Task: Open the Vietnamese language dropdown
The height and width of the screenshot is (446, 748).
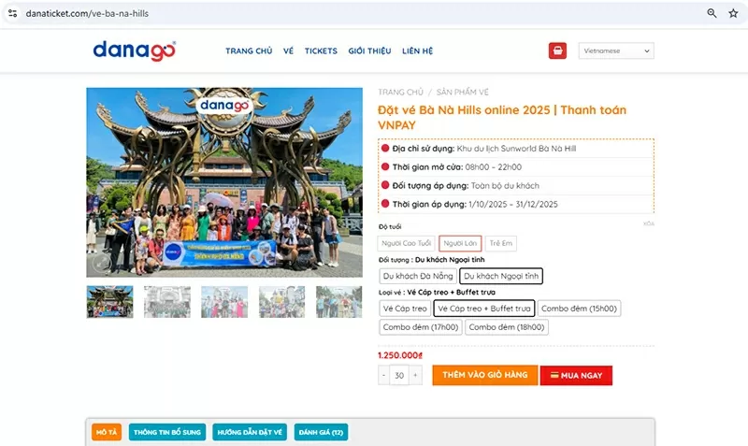Action: point(616,50)
